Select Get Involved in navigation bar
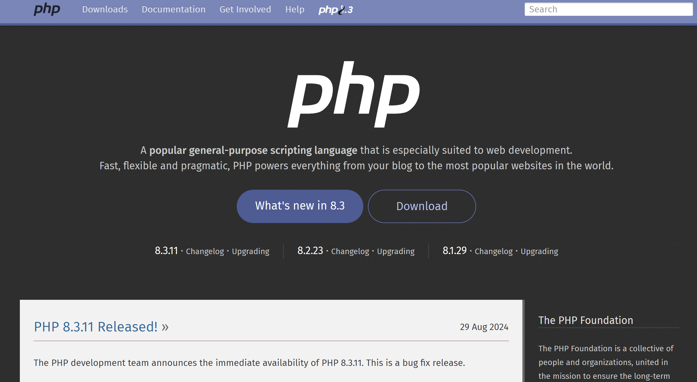Image resolution: width=697 pixels, height=382 pixels. click(x=245, y=9)
